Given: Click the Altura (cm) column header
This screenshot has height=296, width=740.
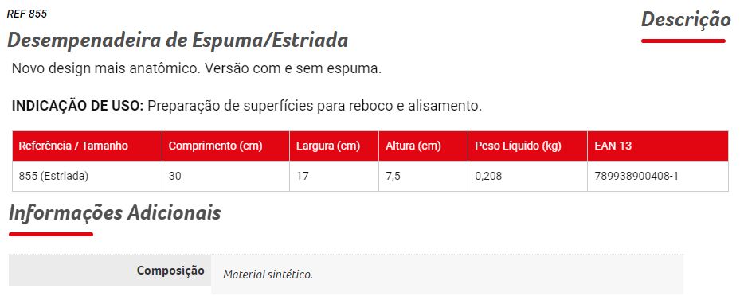Looking at the screenshot, I should (x=423, y=146).
